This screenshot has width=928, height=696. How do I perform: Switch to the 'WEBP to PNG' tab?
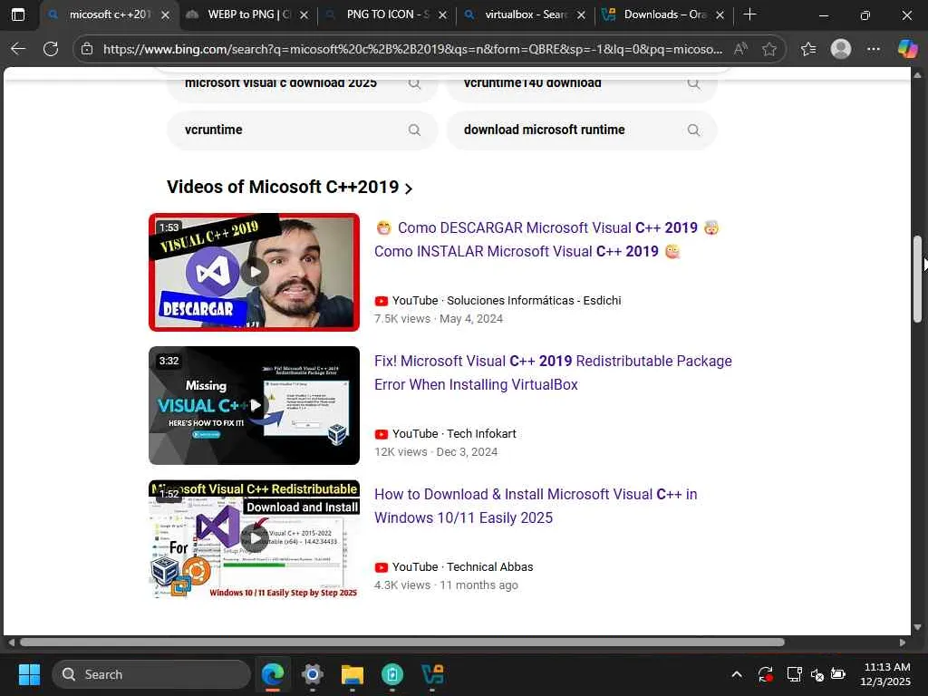(247, 14)
